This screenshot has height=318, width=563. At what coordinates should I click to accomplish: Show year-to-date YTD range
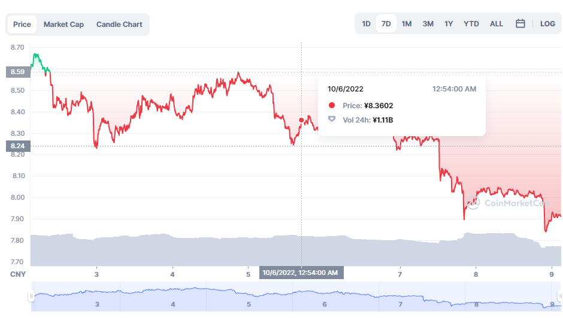[x=471, y=24]
